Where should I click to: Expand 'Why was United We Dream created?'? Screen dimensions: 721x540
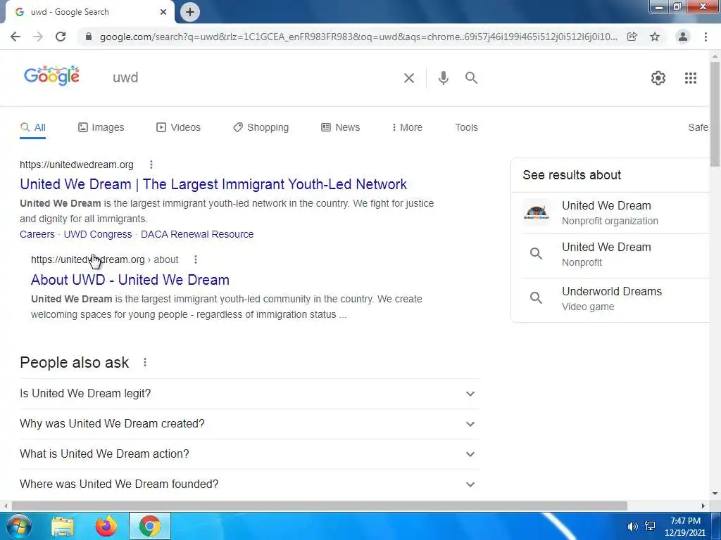(x=249, y=424)
